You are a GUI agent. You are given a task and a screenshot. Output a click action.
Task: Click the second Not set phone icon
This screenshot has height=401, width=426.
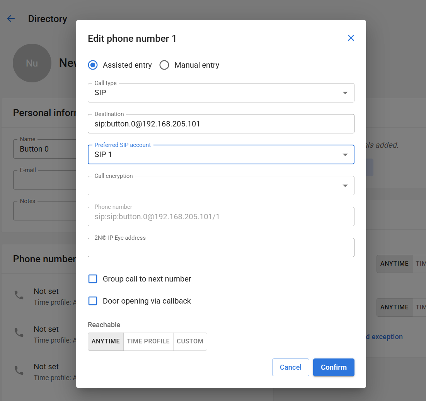19,333
